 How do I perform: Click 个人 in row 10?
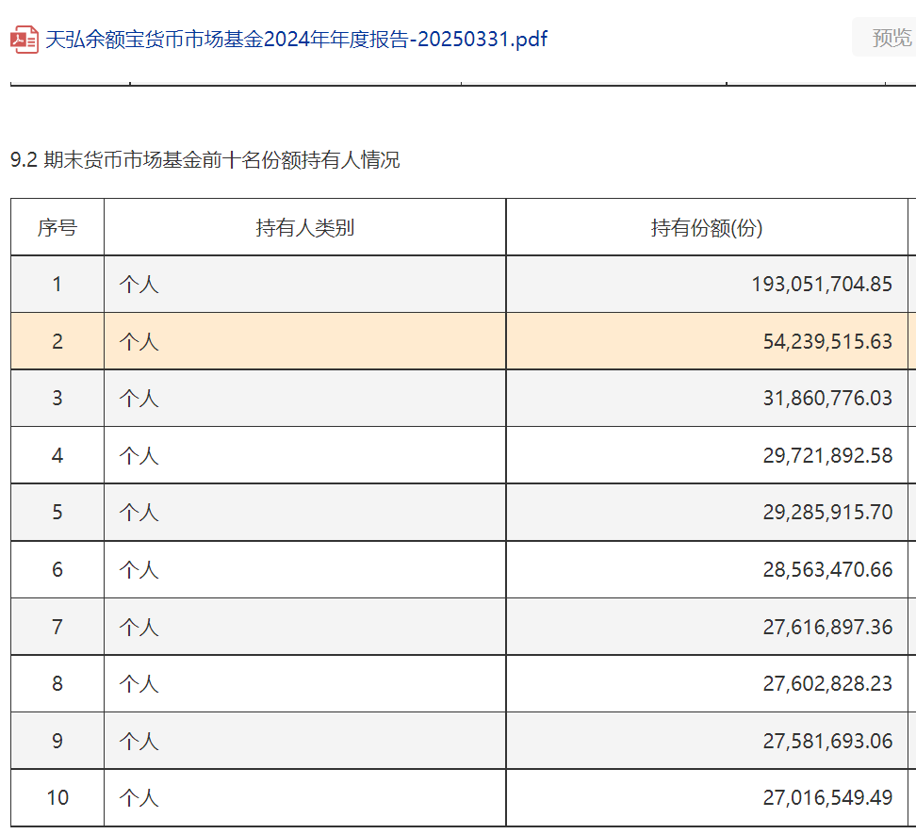tap(139, 798)
